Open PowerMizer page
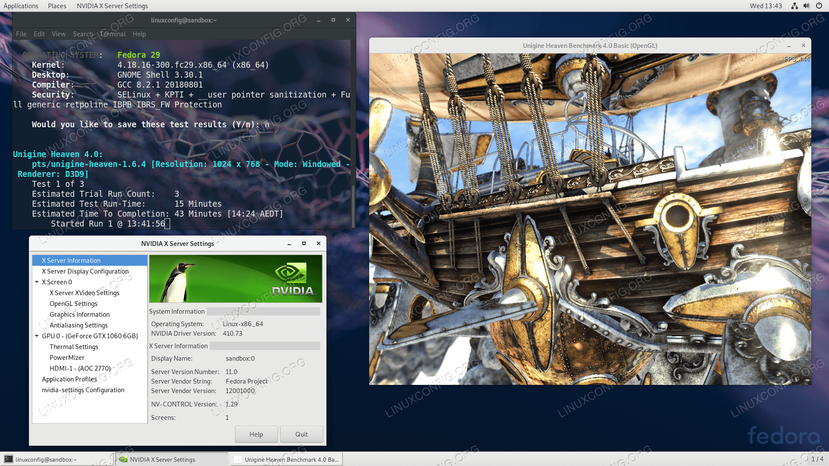The image size is (829, 466). point(67,357)
